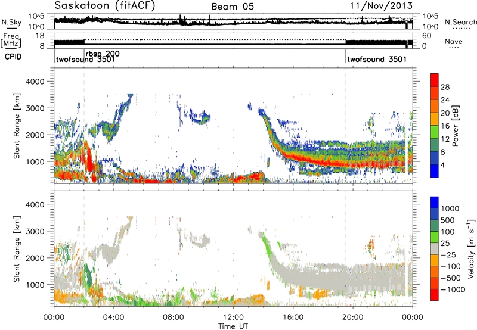
Task: Click the '-25' tick on Velocity colorbar
Action: coord(447,255)
